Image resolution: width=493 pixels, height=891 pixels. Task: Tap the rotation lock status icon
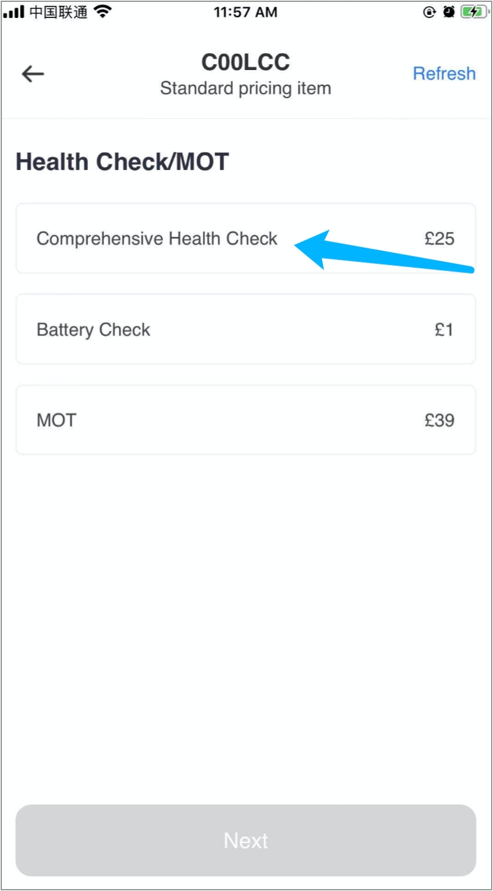tap(429, 12)
